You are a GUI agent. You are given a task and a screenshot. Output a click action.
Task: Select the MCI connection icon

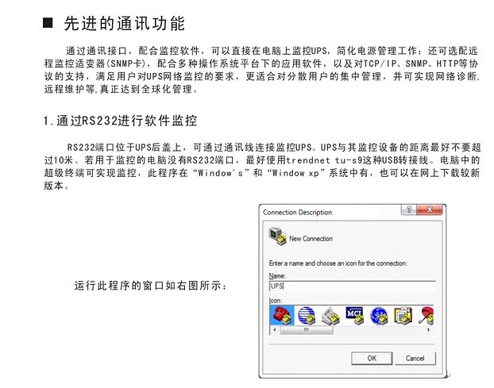pyautogui.click(x=355, y=316)
